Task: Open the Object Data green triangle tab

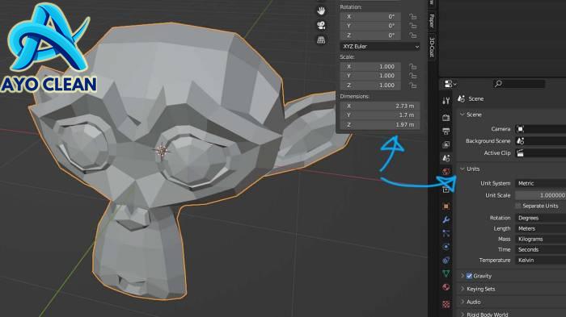Action: [x=446, y=273]
